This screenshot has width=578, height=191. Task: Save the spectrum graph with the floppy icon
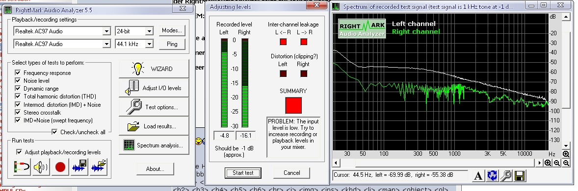pos(520,175)
